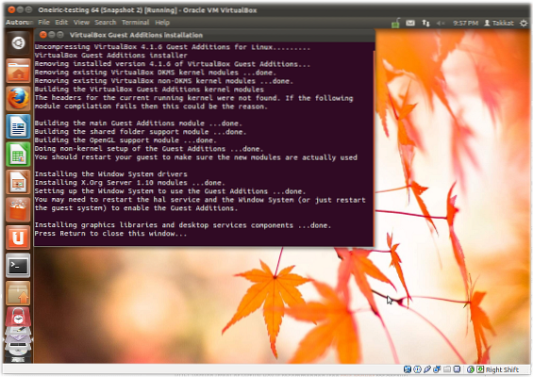Close the Oracle VM VirtualBox window
Viewport: 533px width, 377px height.
pos(11,9)
